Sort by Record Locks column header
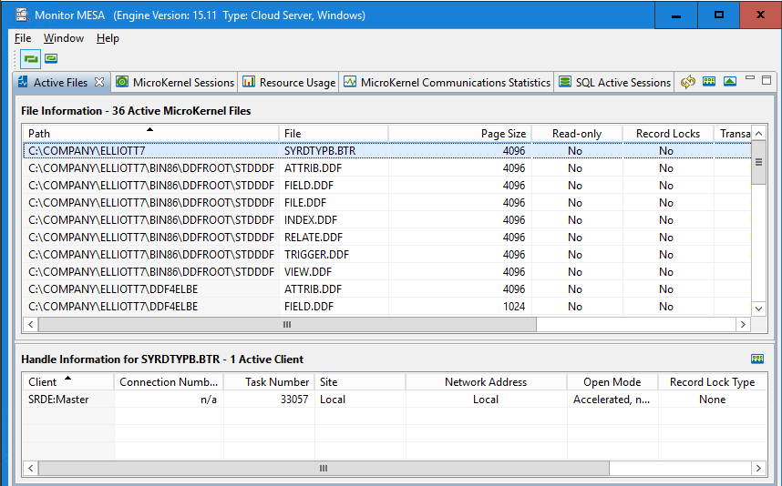The image size is (782, 486). coord(667,134)
